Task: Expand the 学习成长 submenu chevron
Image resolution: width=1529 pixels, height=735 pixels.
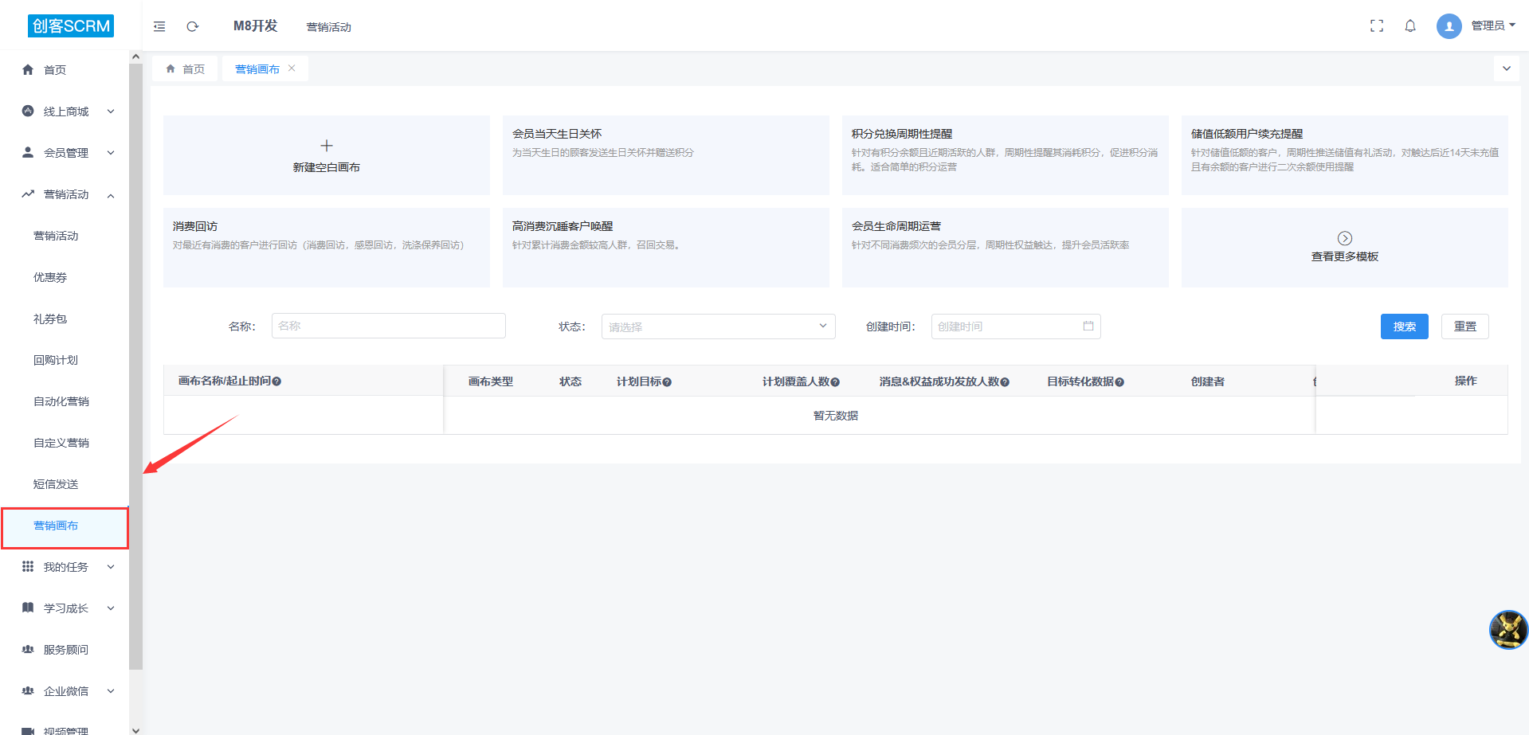Action: coord(111,608)
